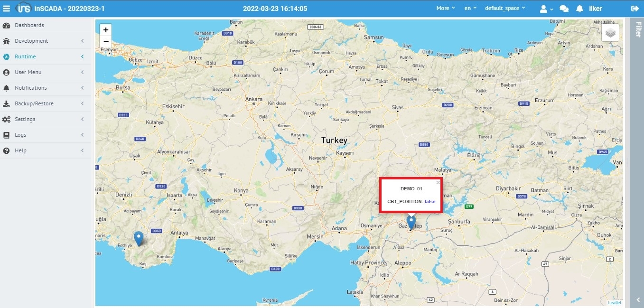
Task: Expand the Development menu
Action: 31,41
